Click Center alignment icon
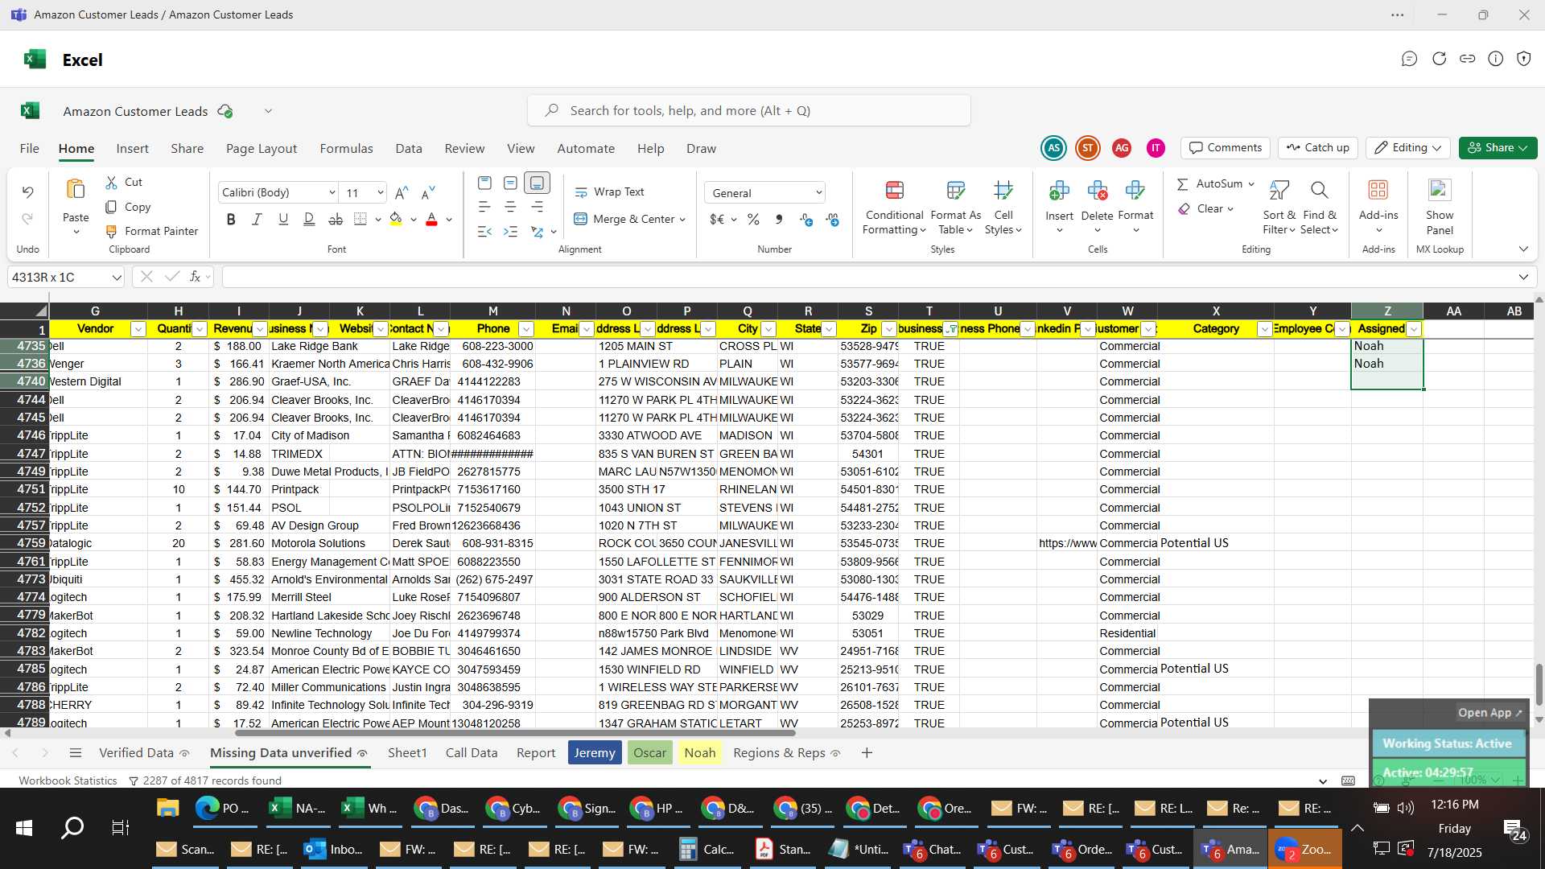Screen dimensions: 1545x869 click(x=510, y=208)
